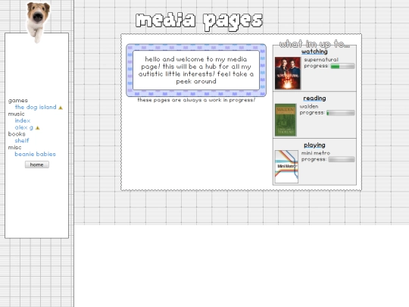Click the Mini Metro game cover
This screenshot has height=307, width=409.
pos(286,167)
